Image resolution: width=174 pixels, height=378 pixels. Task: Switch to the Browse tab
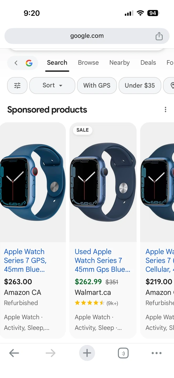coord(88,63)
